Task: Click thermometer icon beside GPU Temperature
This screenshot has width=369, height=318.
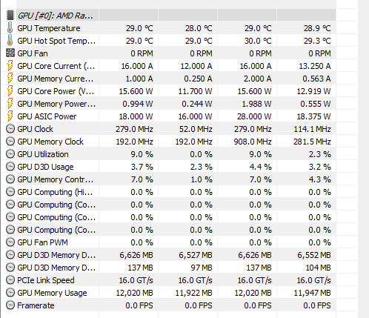Action: pos(10,27)
